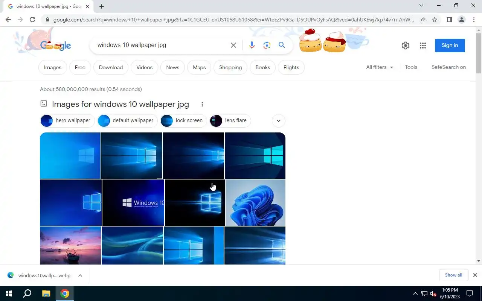482x301 pixels.
Task: Select the Images filter tab
Action: pos(53,67)
